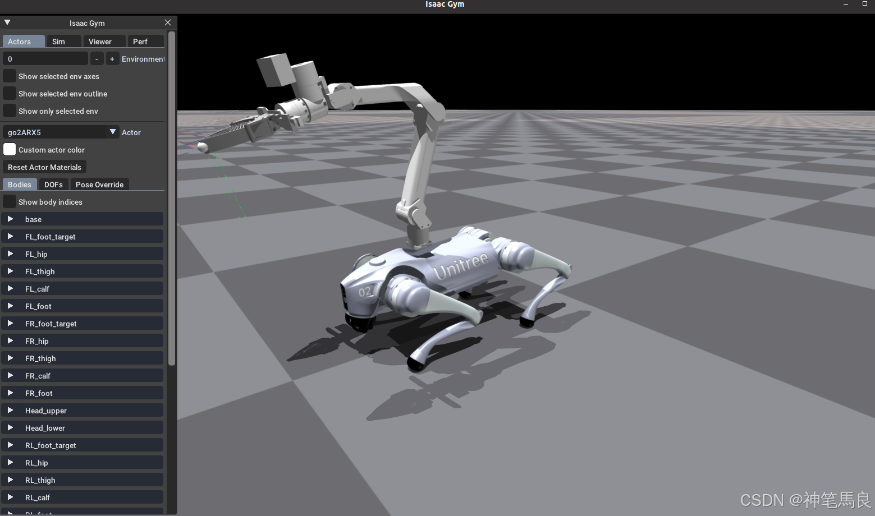Minimize the Isaac Gym window
Viewport: 875px width, 516px height.
pyautogui.click(x=846, y=4)
